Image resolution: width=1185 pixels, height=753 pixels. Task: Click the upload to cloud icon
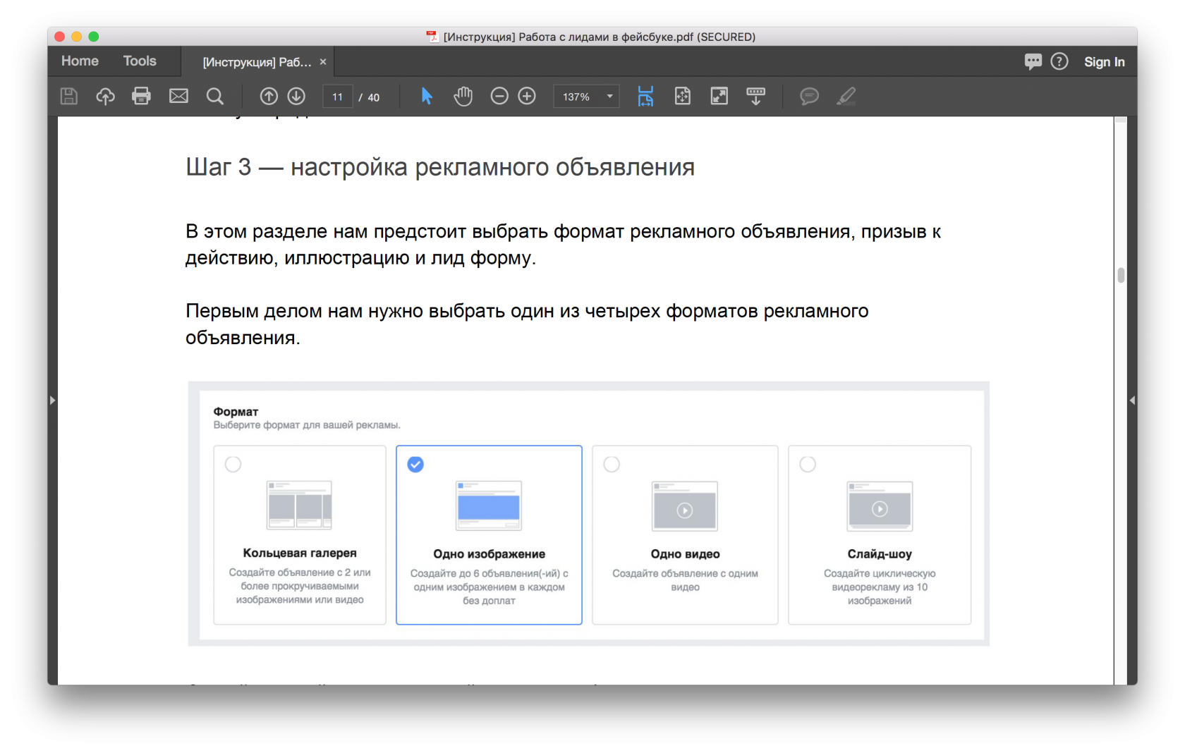point(105,97)
